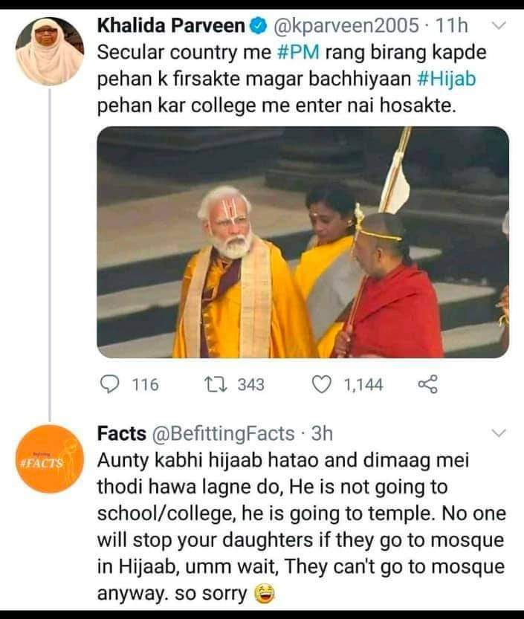
Task: Open the @BefittingFacts handle
Action: (223, 433)
